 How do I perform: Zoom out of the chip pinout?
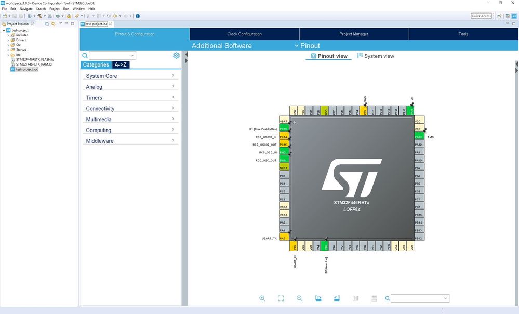tap(300, 298)
